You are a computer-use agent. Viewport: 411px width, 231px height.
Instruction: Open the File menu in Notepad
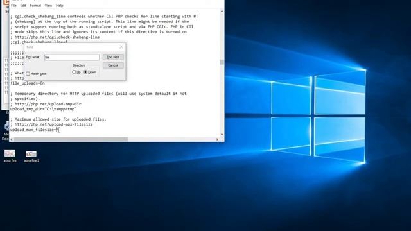click(x=13, y=6)
